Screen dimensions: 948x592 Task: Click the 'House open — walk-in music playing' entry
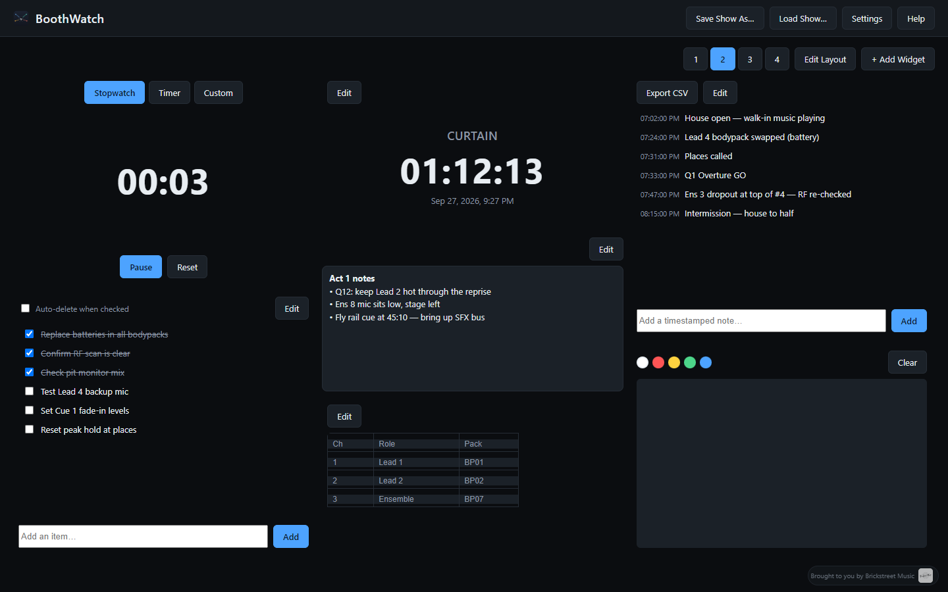pos(754,118)
